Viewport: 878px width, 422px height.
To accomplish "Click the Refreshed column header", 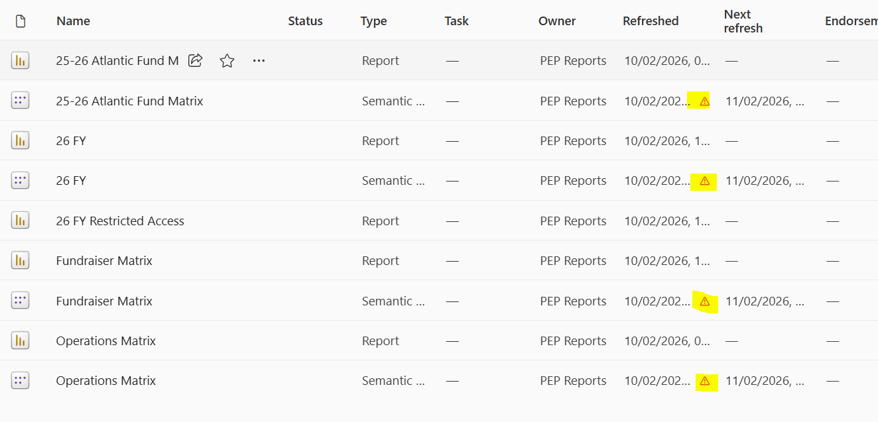I will click(x=650, y=21).
